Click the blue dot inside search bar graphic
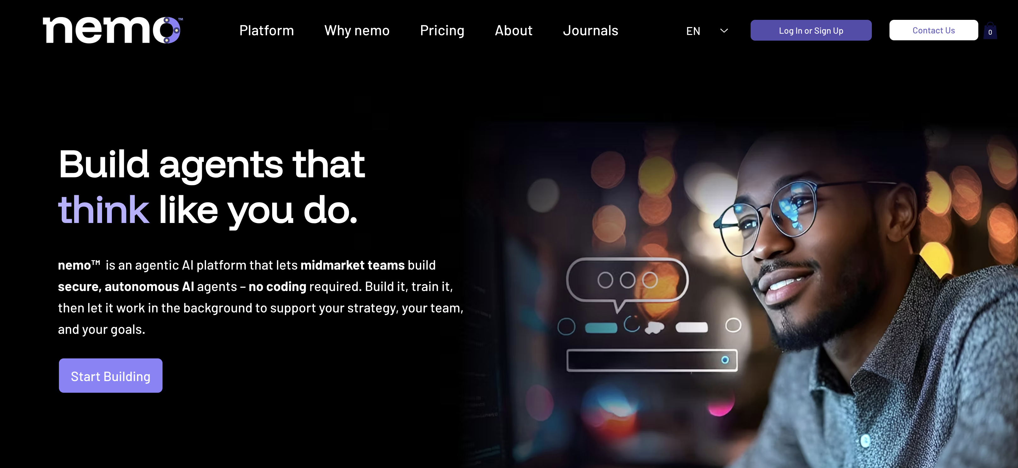The image size is (1018, 468). [x=725, y=360]
